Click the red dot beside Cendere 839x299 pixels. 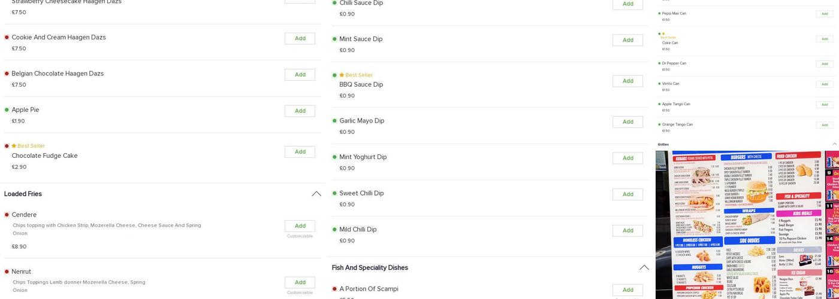tap(7, 215)
